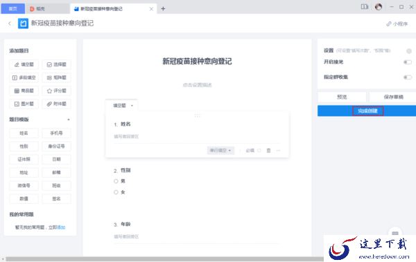Open more options (…) for question 1
Image resolution: width=416 pixels, height=262 pixels.
pos(278,150)
